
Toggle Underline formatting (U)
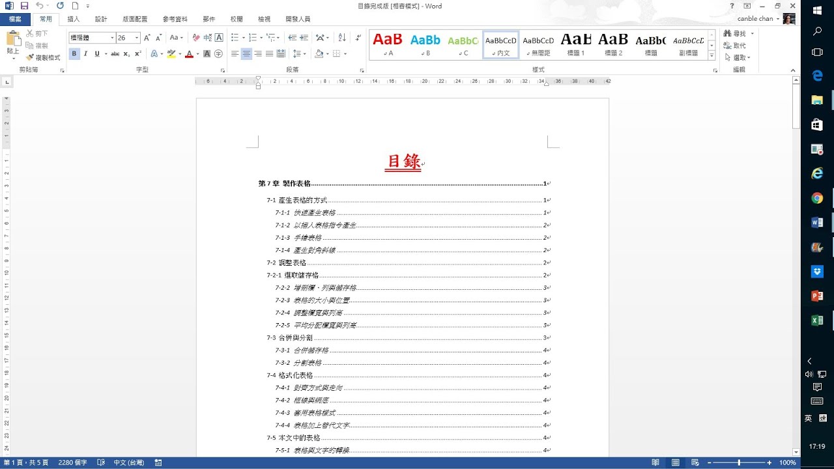pyautogui.click(x=96, y=53)
